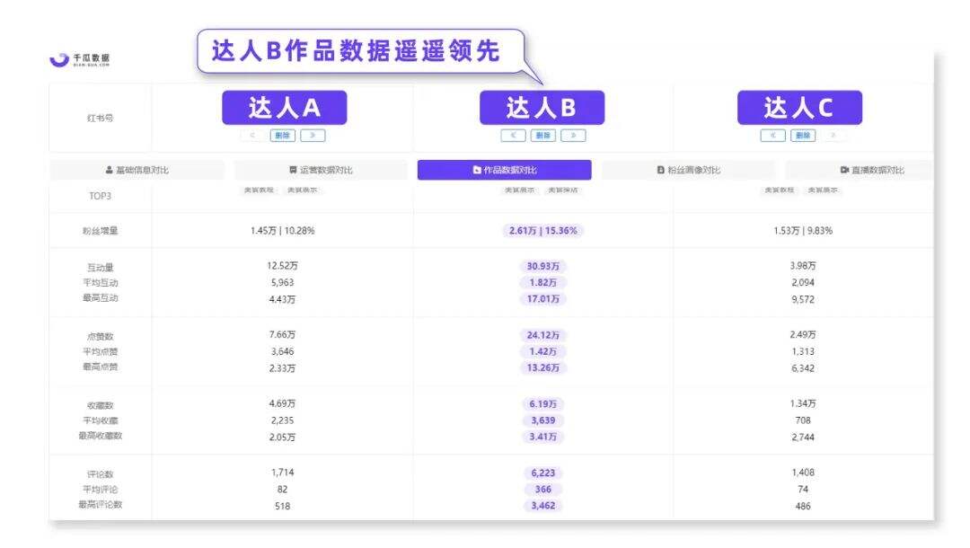The height and width of the screenshot is (548, 970).
Task: Delete the third account via its 删除 button
Action: click(803, 136)
